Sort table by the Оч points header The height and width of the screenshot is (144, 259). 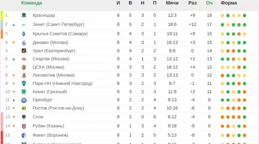(209, 3)
